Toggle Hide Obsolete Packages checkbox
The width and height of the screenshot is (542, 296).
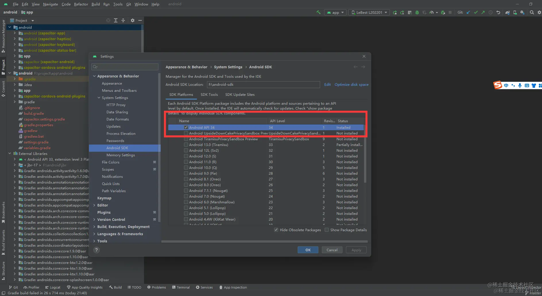pyautogui.click(x=276, y=230)
